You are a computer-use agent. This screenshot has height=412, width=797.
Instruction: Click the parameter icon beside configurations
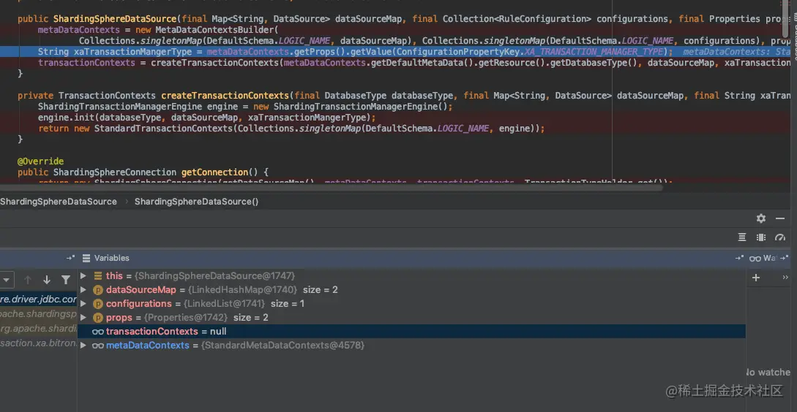pyautogui.click(x=98, y=304)
